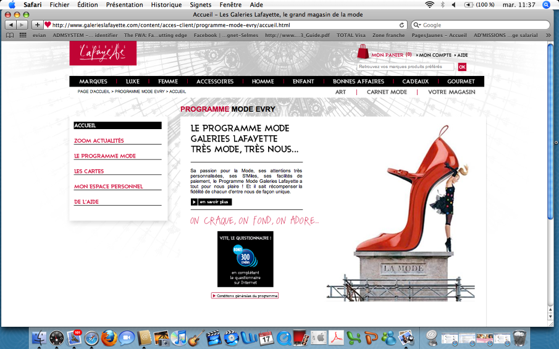Viewport: 559px width, 349px height.
Task: Open Firefox from the dock
Action: 109,338
